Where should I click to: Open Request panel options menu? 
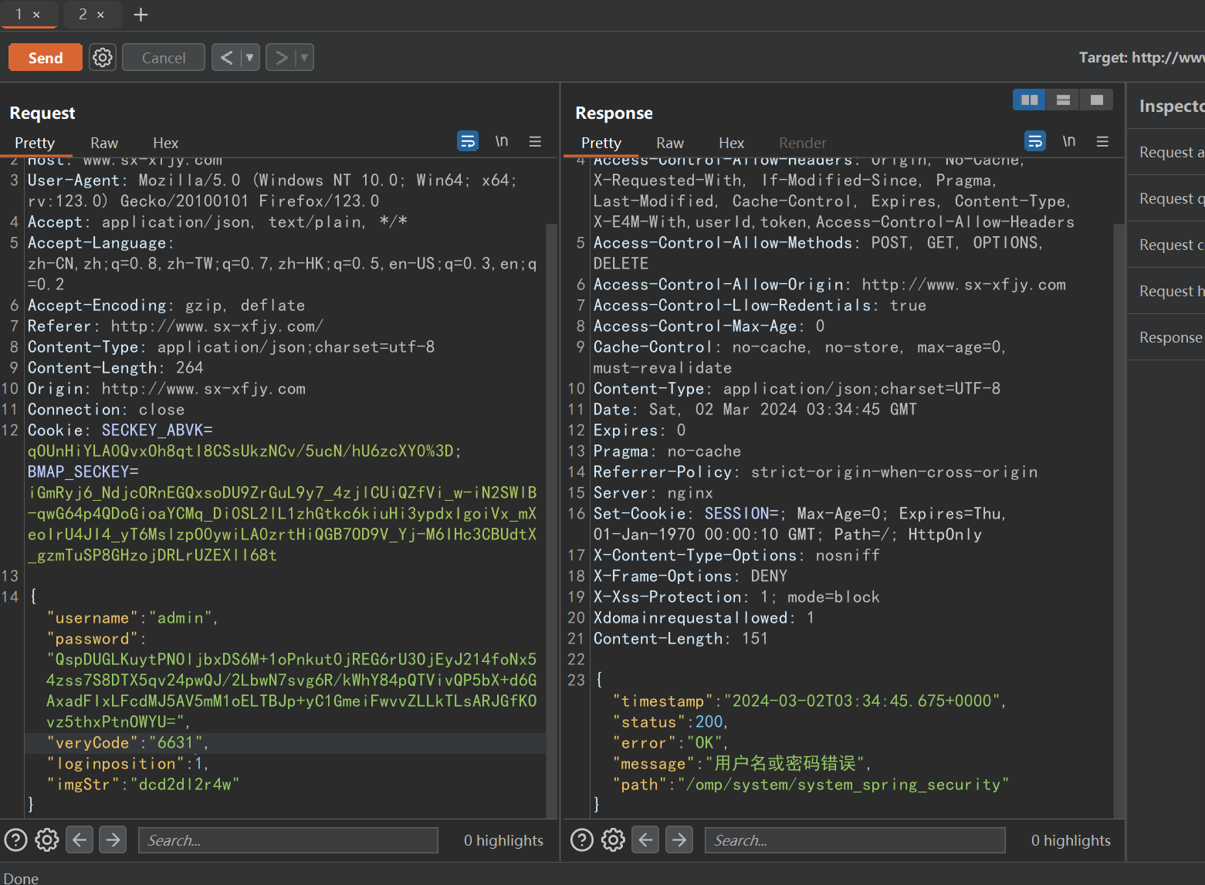[535, 141]
